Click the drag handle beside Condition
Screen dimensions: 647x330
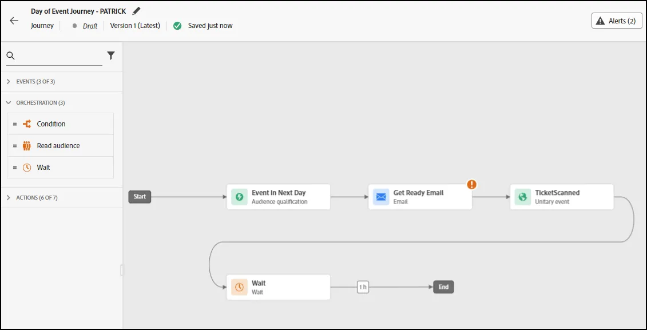coord(15,124)
